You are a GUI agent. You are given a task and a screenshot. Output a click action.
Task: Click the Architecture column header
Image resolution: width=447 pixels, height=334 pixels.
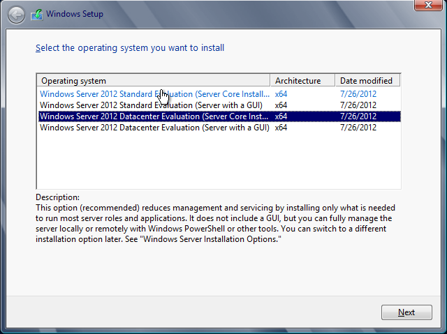coord(302,81)
